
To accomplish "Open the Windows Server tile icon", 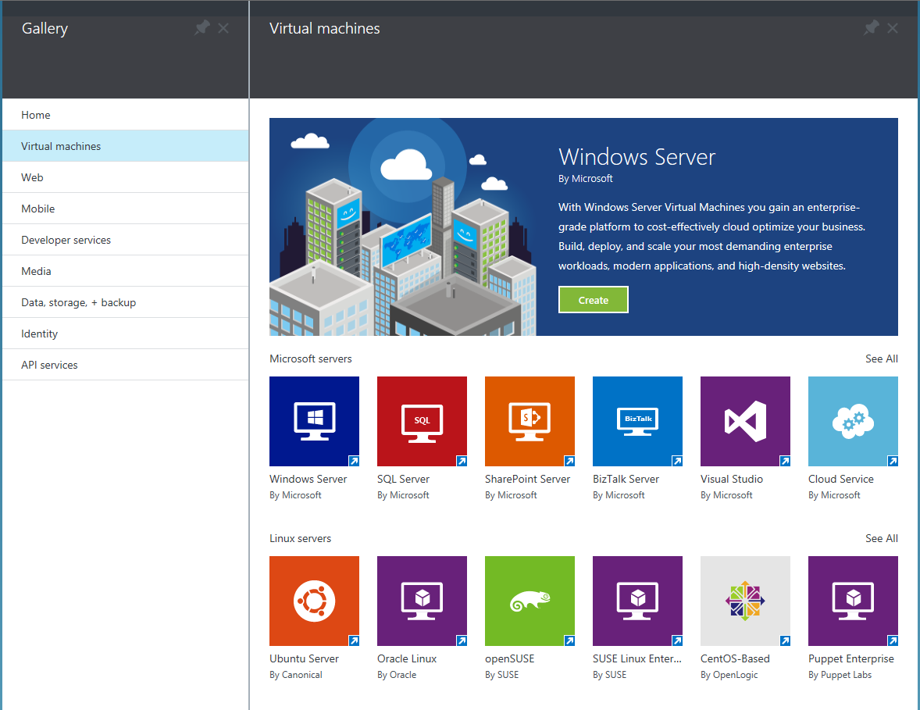I will coord(314,421).
